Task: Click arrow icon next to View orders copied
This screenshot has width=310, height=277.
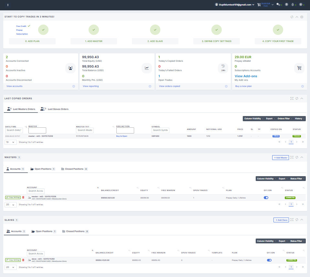Action: click(x=226, y=86)
